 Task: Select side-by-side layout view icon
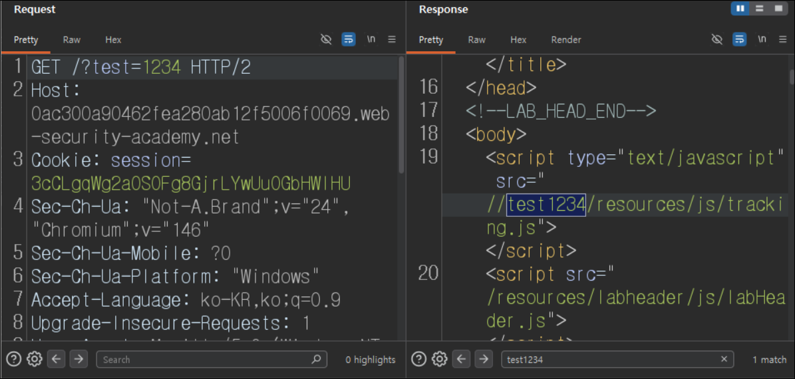pos(740,9)
